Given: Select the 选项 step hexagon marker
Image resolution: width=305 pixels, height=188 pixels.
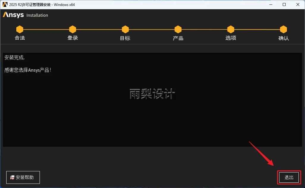Looking at the screenshot, I should [x=231, y=29].
